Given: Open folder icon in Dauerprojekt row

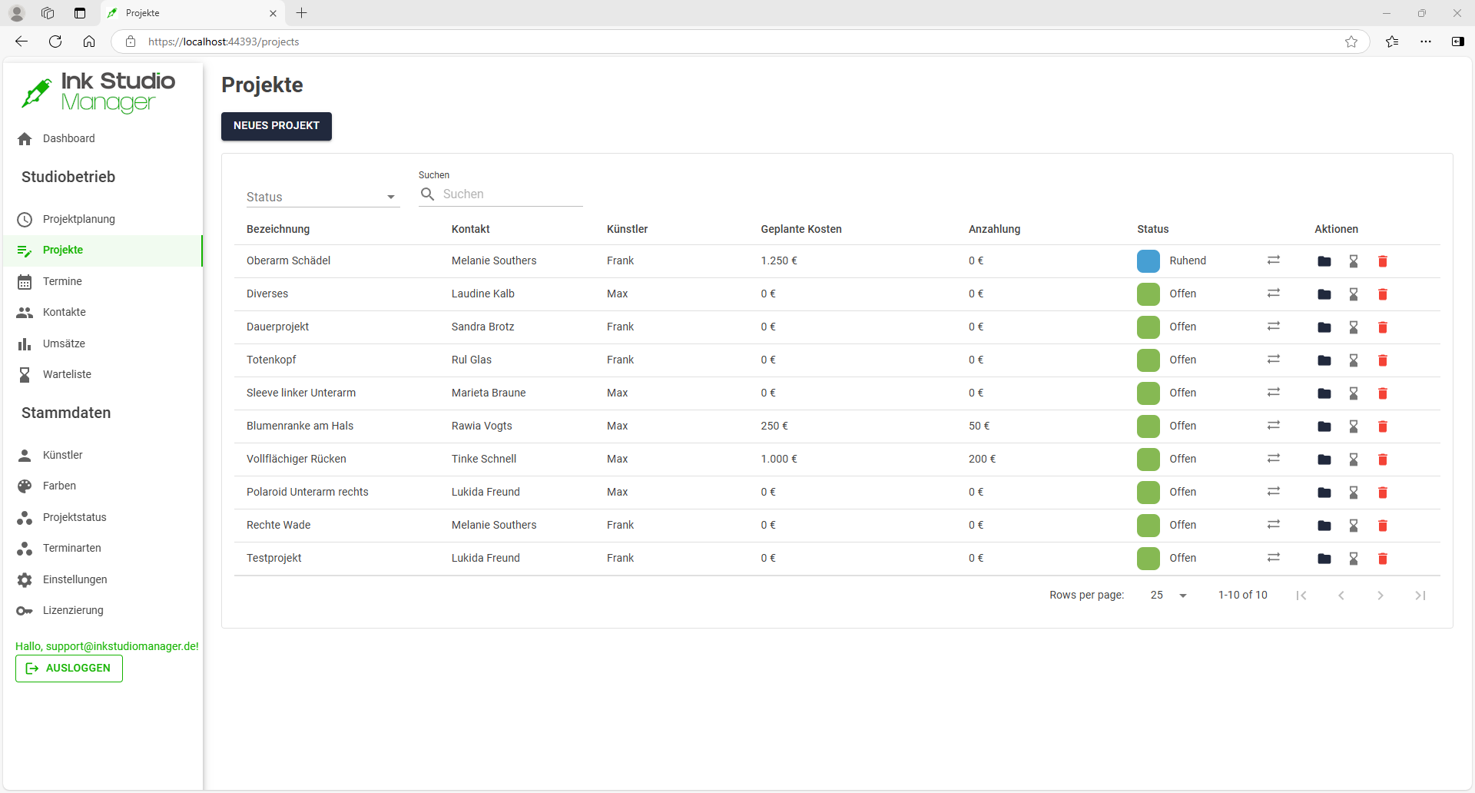Looking at the screenshot, I should pyautogui.click(x=1324, y=327).
